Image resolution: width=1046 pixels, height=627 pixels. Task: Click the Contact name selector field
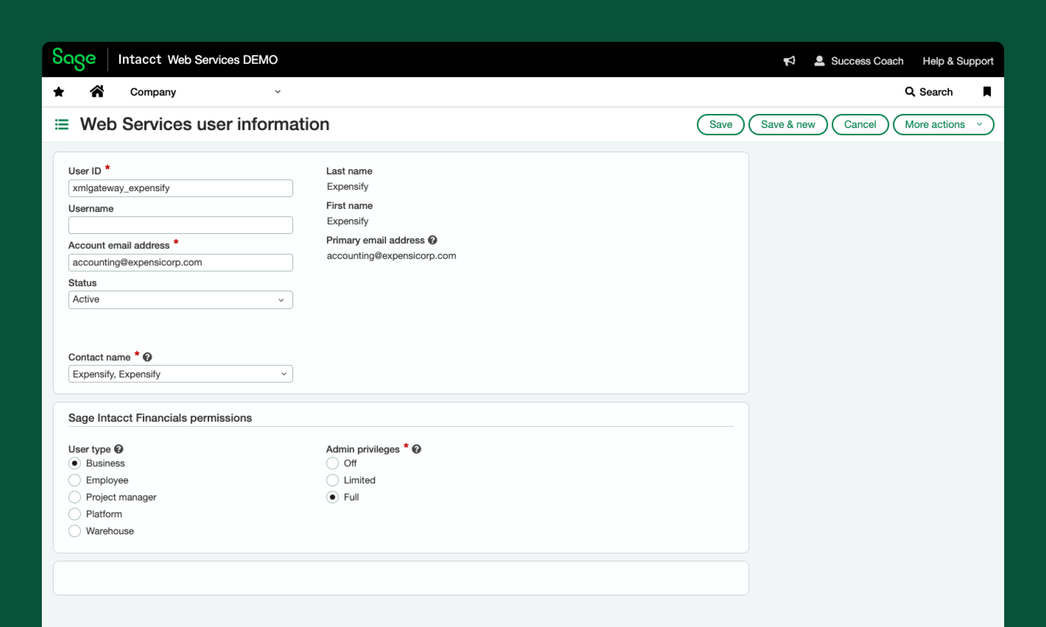click(x=179, y=374)
